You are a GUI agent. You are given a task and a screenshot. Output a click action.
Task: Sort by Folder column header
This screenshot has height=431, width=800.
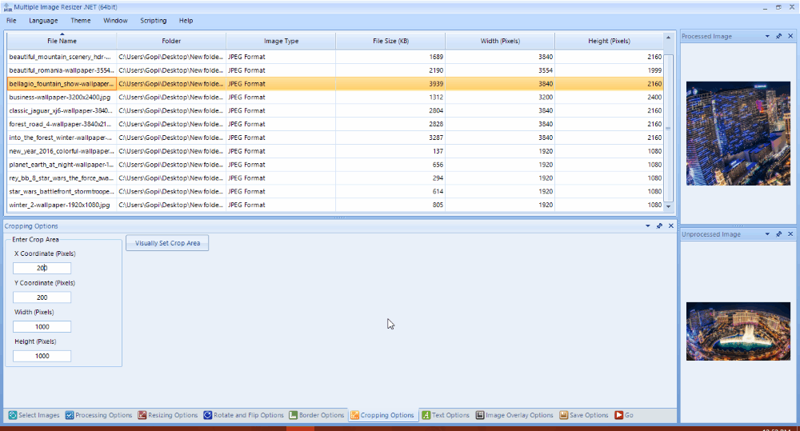coord(171,41)
